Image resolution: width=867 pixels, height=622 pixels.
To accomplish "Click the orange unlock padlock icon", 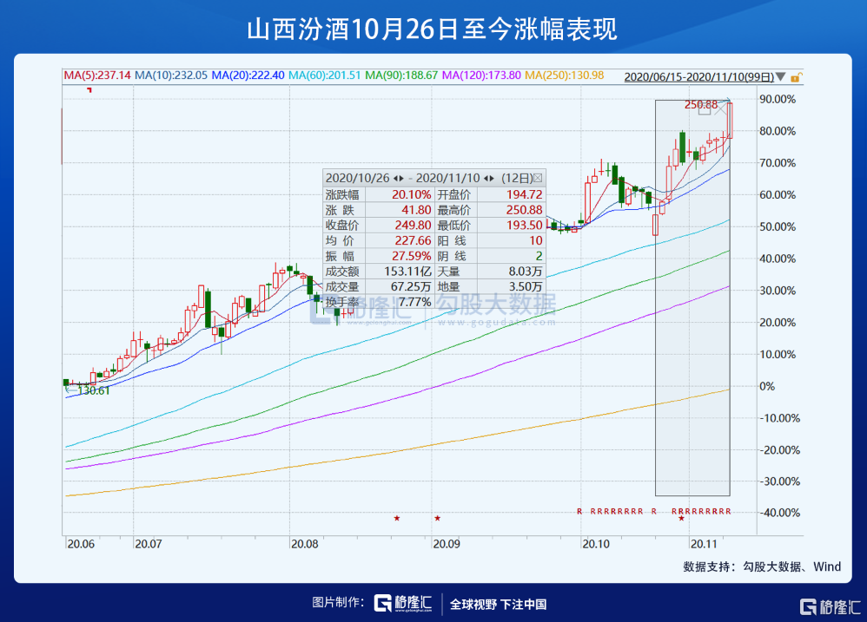I will (x=796, y=76).
